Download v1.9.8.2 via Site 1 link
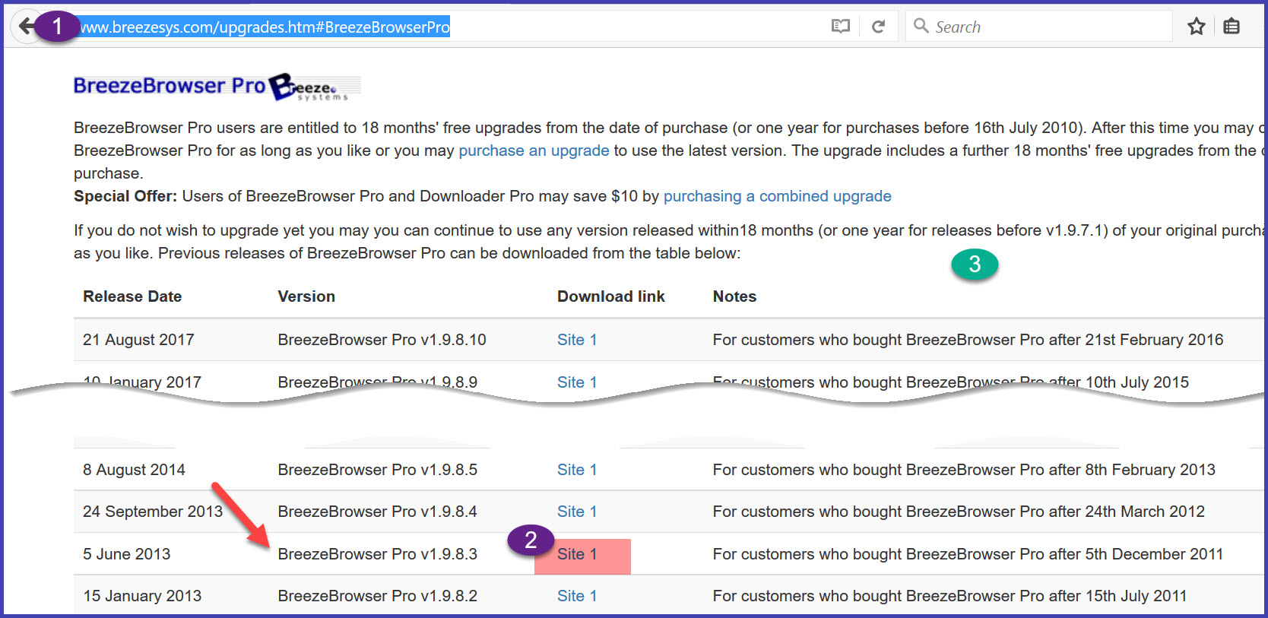The image size is (1268, 618). point(576,596)
